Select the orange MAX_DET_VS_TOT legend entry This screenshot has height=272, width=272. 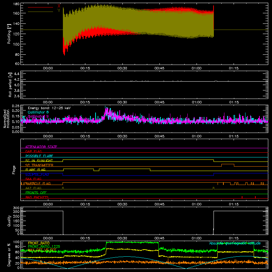click(x=42, y=250)
